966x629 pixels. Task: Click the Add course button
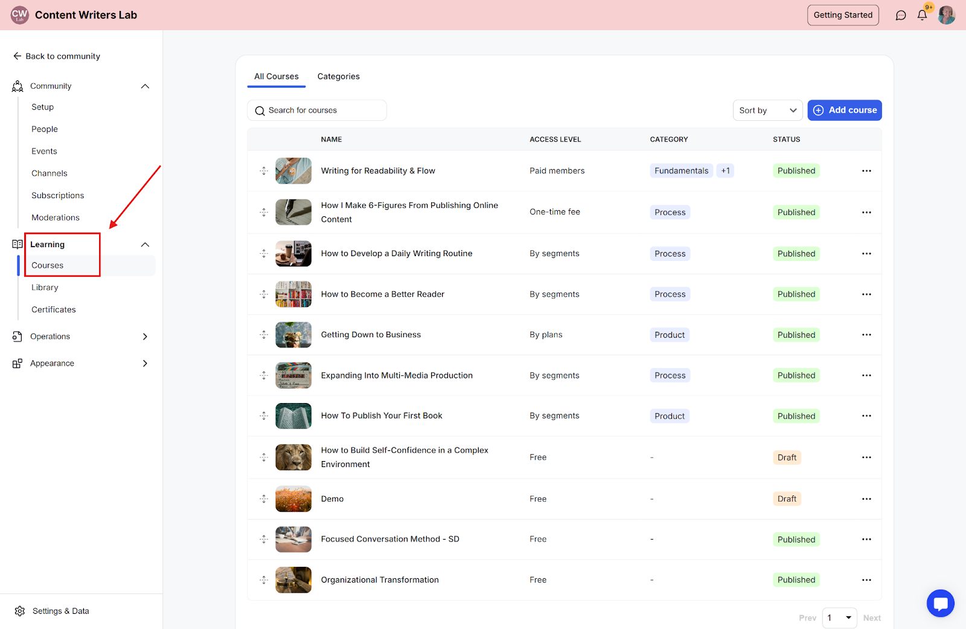tap(845, 111)
